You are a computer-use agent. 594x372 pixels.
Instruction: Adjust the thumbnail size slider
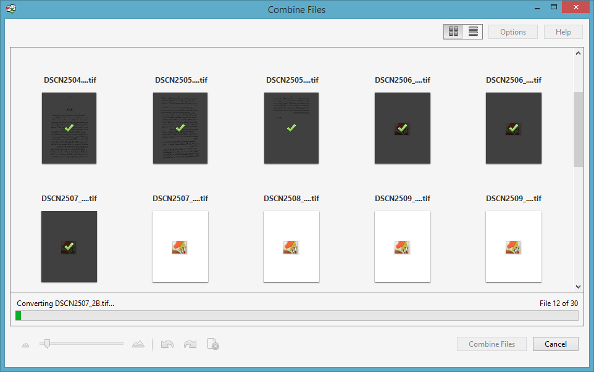48,344
